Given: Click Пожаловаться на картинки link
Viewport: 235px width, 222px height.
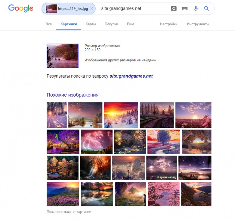Looking at the screenshot, I should click(69, 212).
